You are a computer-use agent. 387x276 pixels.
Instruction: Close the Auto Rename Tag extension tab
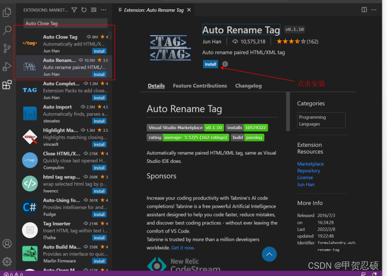tap(189, 10)
